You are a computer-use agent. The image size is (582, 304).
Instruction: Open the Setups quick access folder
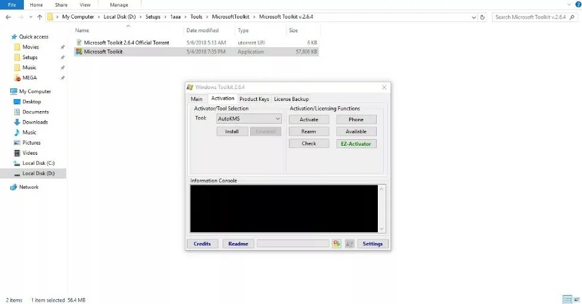tap(30, 57)
